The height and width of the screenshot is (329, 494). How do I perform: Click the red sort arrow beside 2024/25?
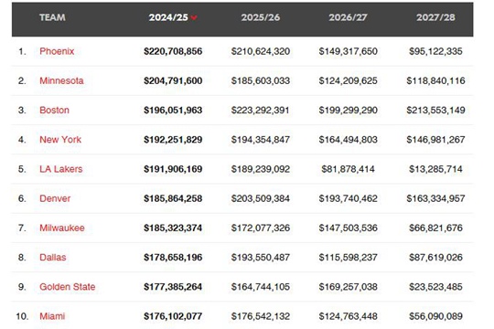click(194, 17)
